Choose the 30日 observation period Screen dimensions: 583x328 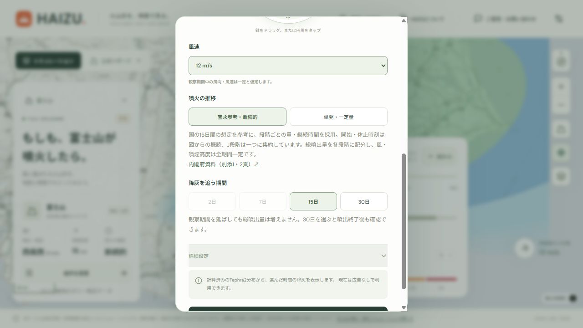point(364,201)
